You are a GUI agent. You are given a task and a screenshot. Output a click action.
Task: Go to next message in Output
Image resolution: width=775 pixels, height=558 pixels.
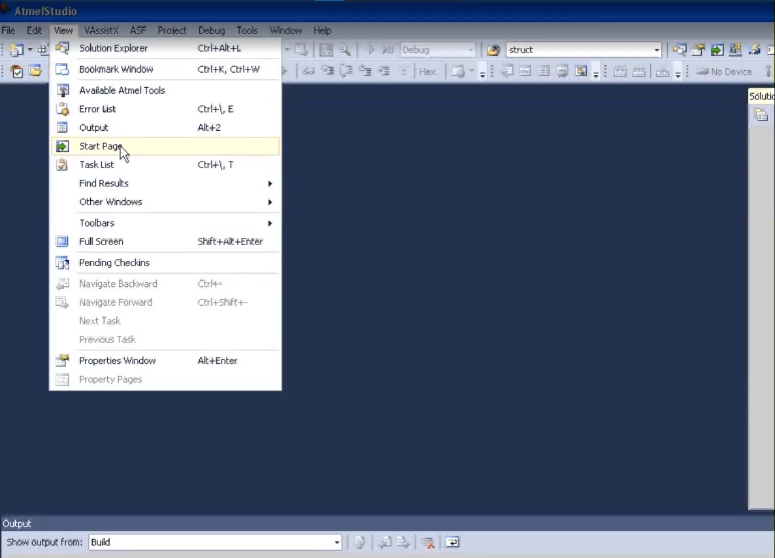[x=403, y=542]
